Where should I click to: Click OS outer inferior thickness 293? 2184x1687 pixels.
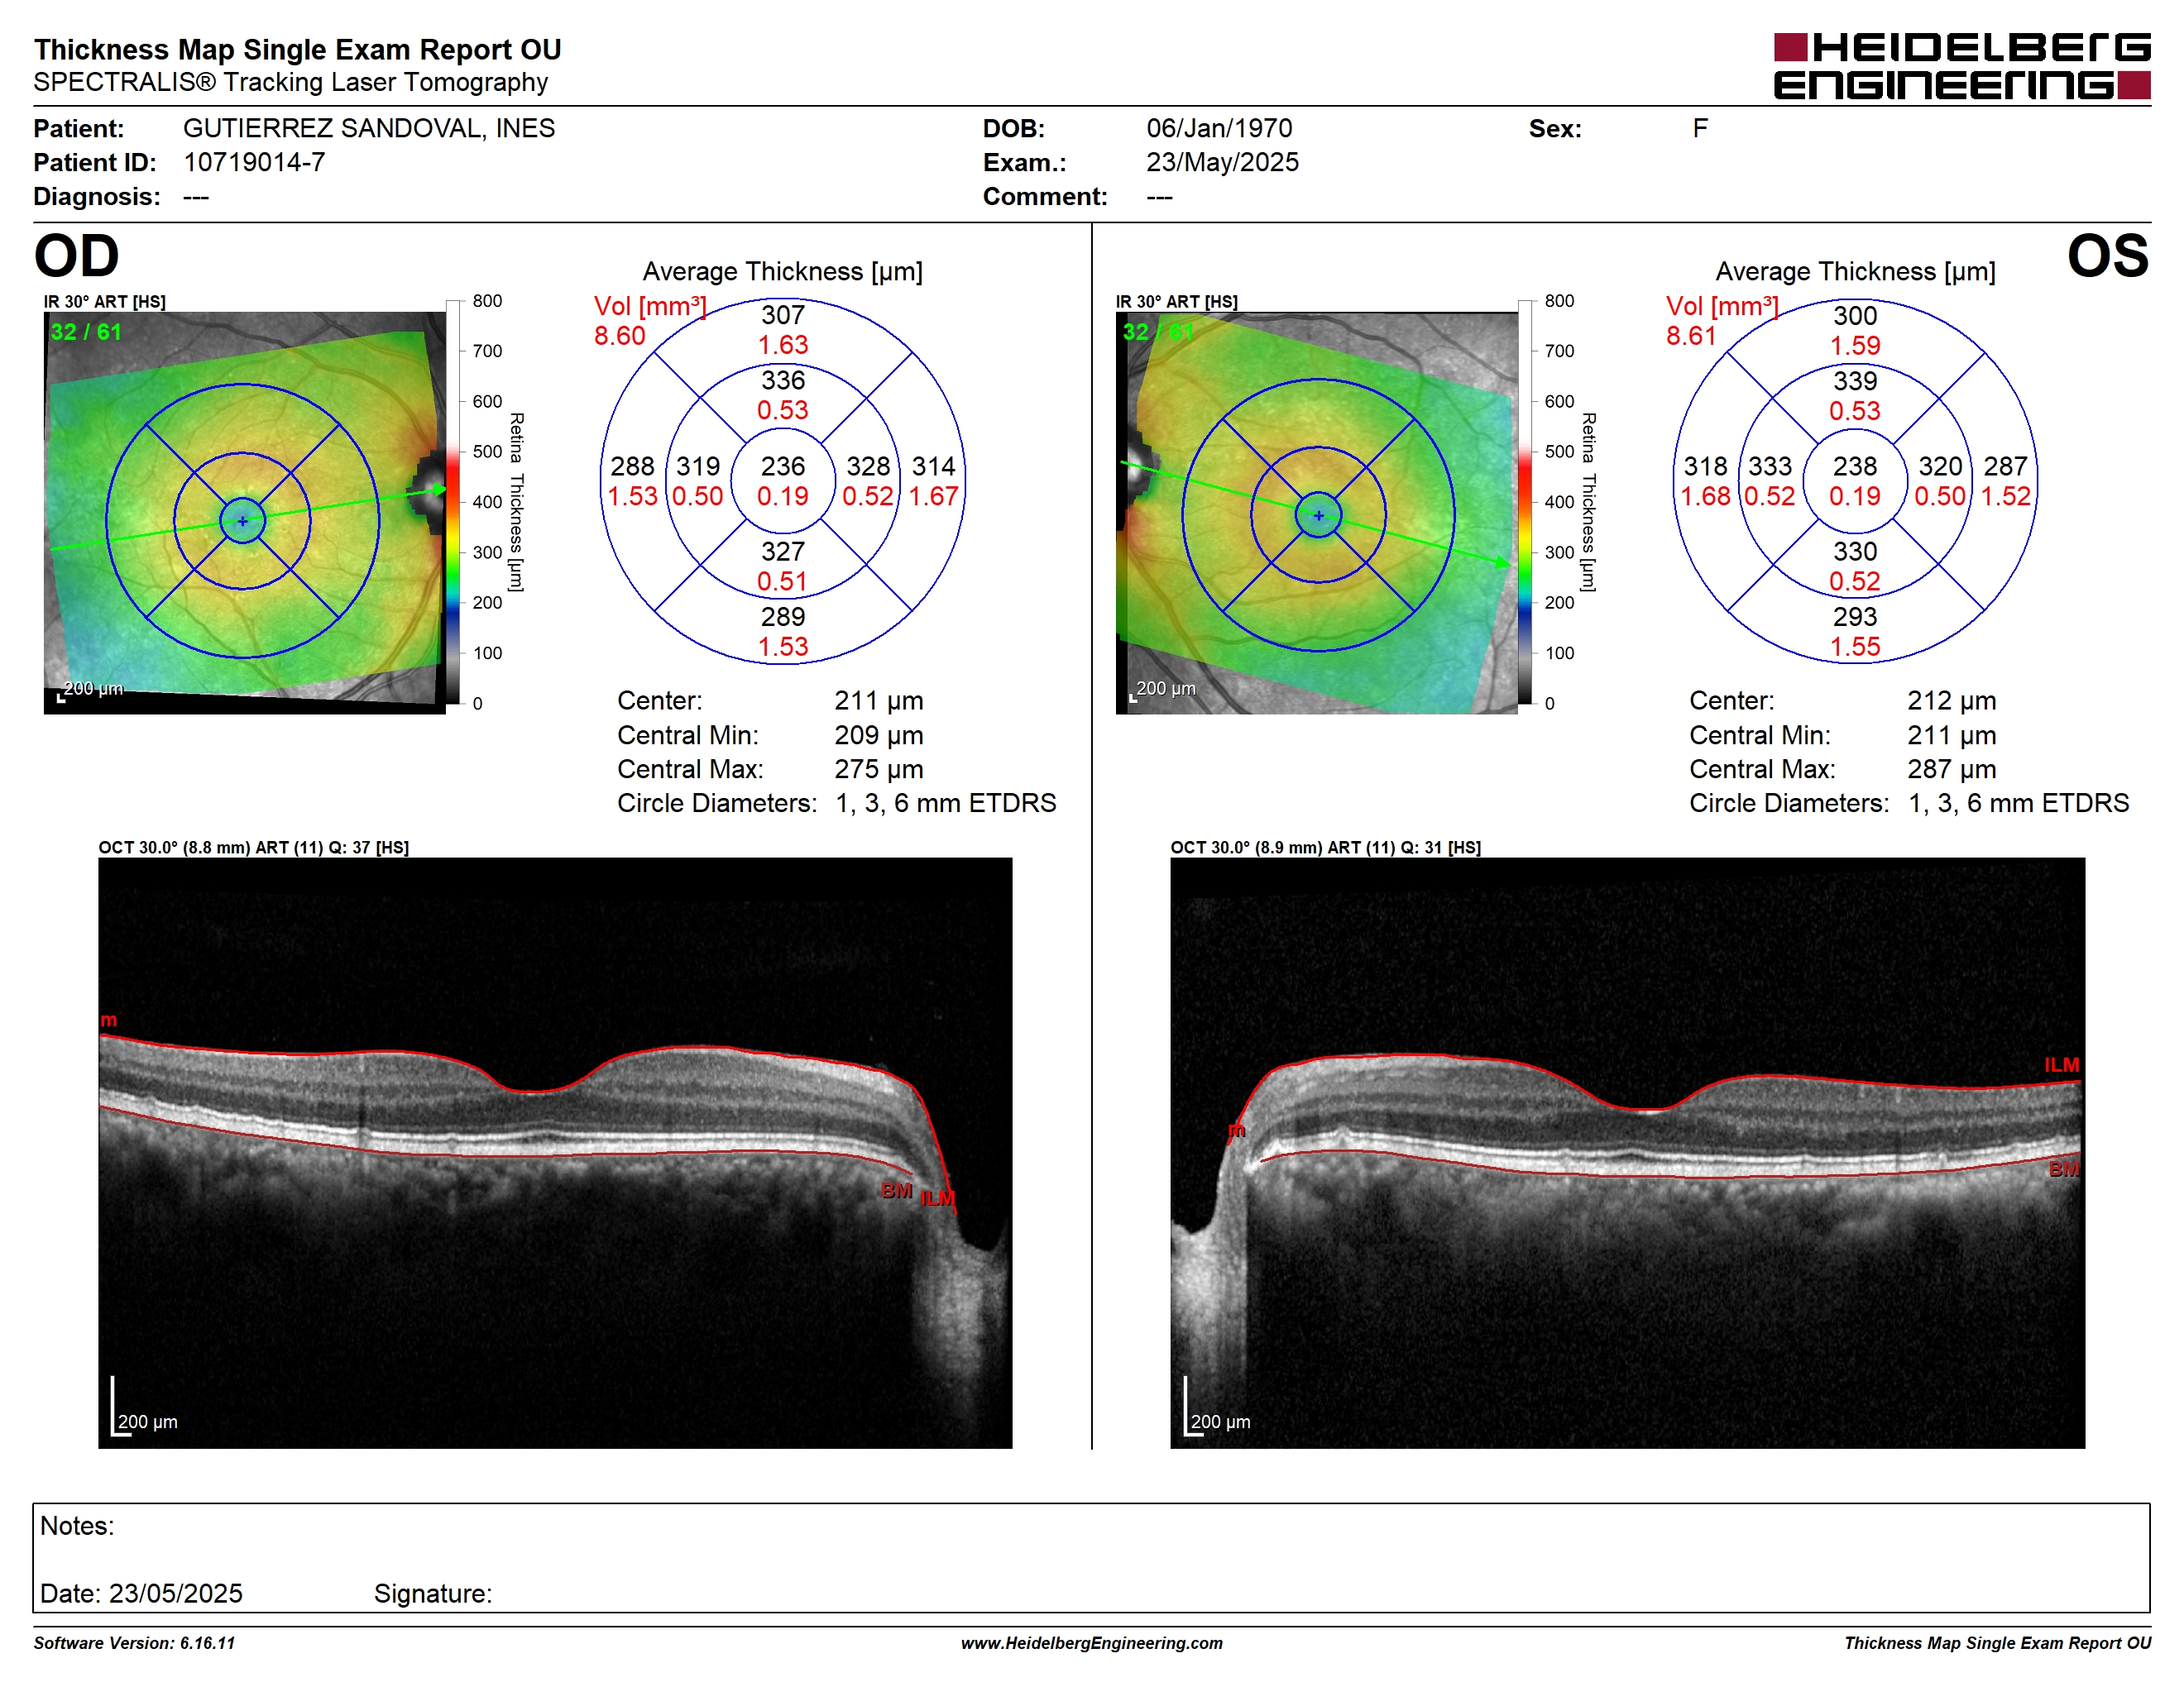pyautogui.click(x=1855, y=617)
